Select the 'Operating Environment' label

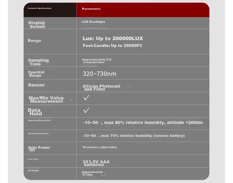pyautogui.click(x=39, y=120)
